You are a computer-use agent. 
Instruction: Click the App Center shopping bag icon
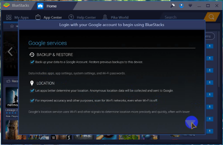38,17
